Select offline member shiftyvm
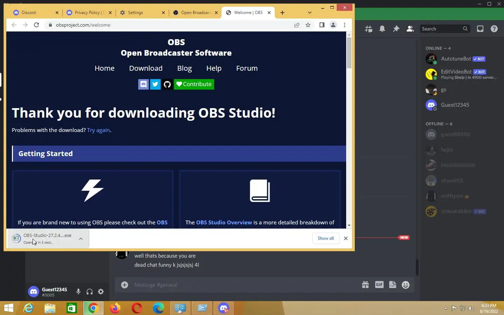The width and height of the screenshot is (504, 315). (x=461, y=196)
